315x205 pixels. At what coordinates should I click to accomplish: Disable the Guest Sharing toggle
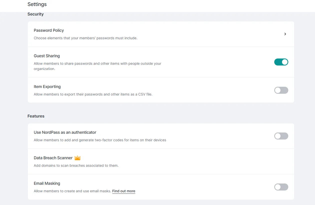point(281,62)
